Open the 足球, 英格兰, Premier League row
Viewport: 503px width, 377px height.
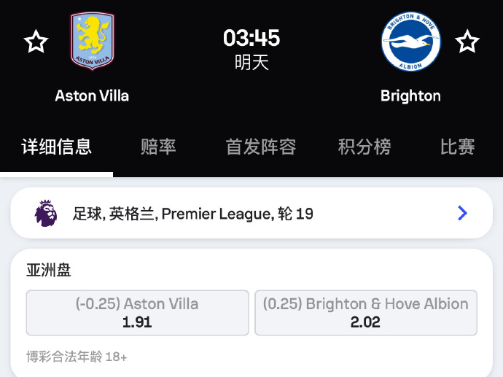tap(251, 213)
